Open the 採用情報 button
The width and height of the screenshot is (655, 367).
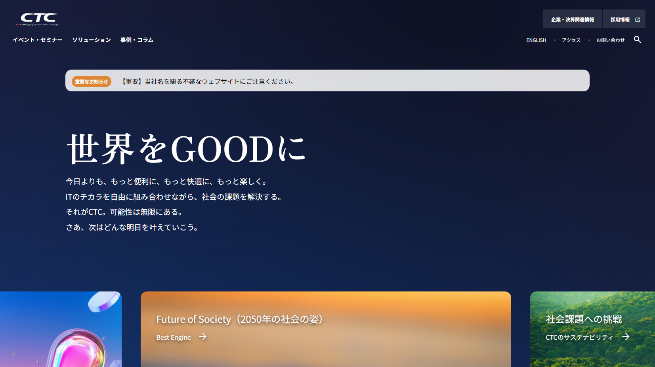[x=624, y=19]
